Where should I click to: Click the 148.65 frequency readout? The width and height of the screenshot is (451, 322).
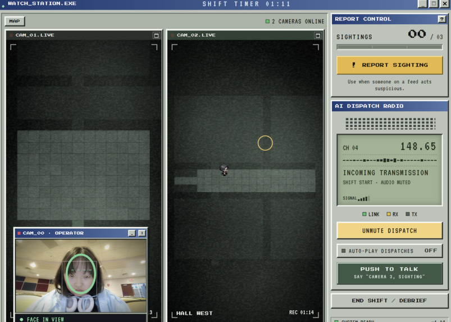click(418, 147)
